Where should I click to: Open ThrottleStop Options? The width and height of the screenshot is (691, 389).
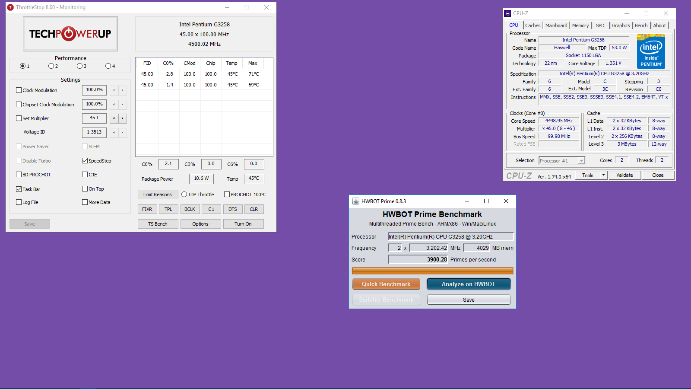pos(200,224)
